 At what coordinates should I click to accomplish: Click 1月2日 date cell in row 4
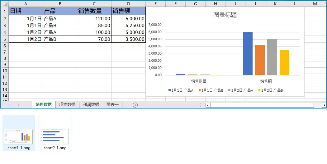pos(26,32)
